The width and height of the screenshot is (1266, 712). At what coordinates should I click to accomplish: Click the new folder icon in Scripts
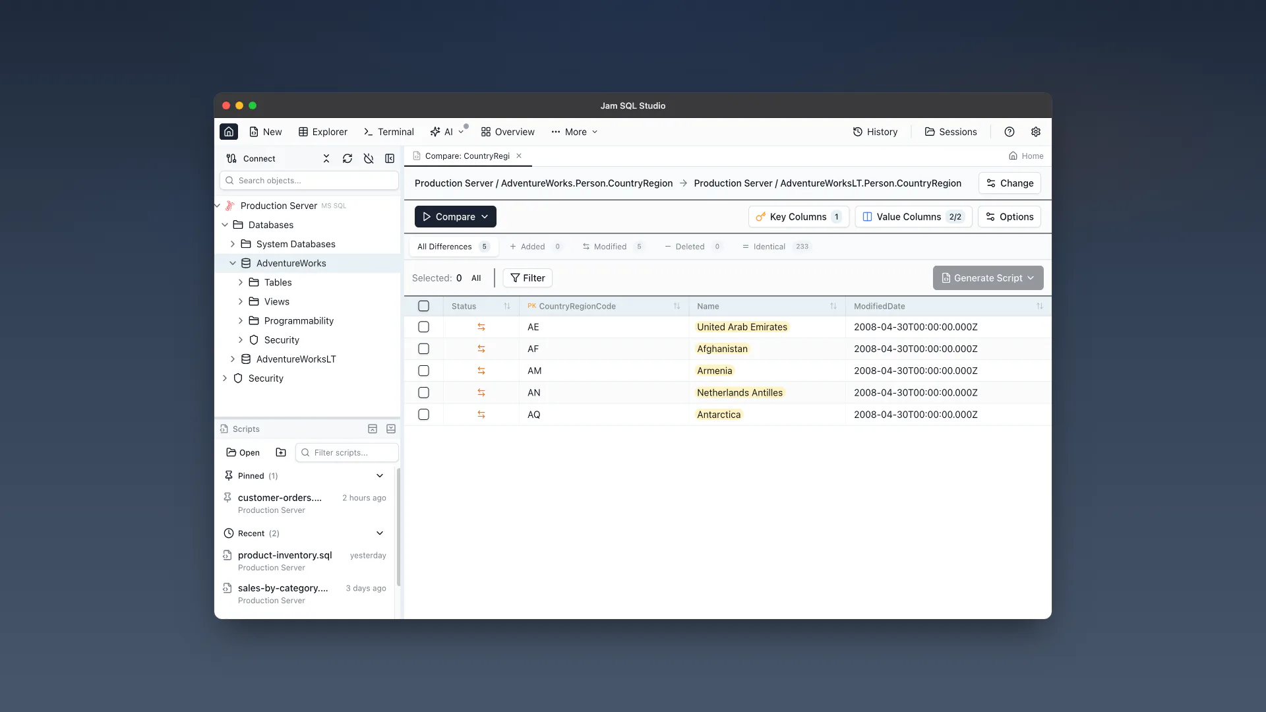(281, 452)
